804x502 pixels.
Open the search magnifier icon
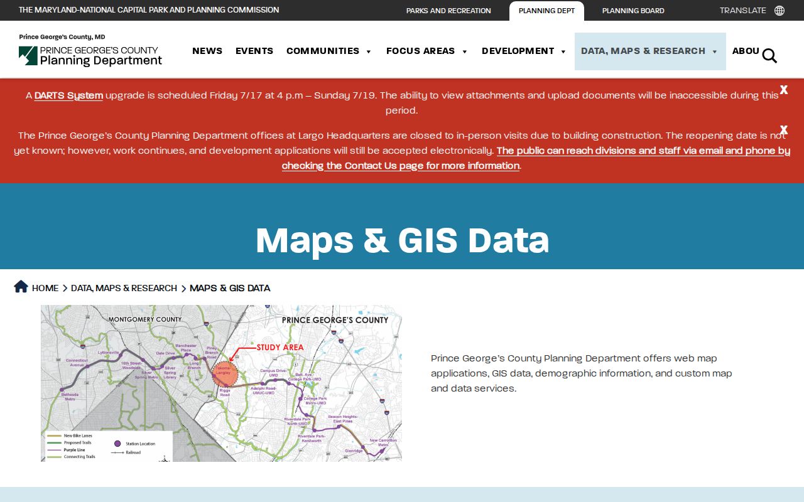click(769, 56)
